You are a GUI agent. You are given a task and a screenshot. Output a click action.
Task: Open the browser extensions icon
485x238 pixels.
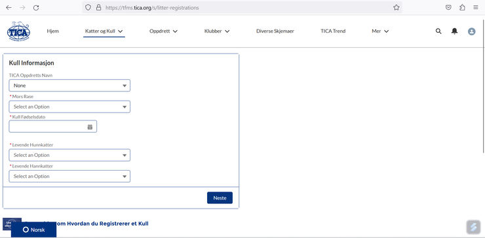(462, 8)
